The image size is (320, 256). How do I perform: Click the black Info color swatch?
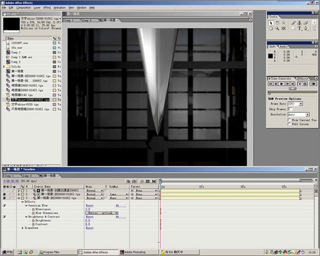[x=270, y=56]
